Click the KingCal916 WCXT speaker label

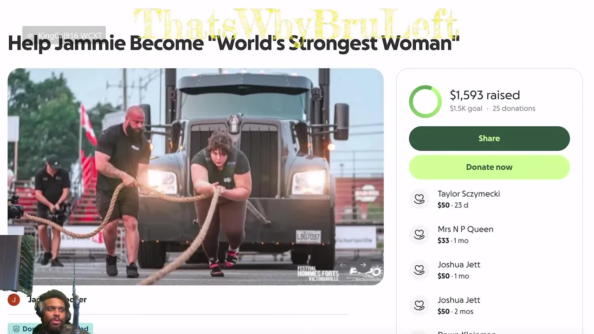(64, 36)
